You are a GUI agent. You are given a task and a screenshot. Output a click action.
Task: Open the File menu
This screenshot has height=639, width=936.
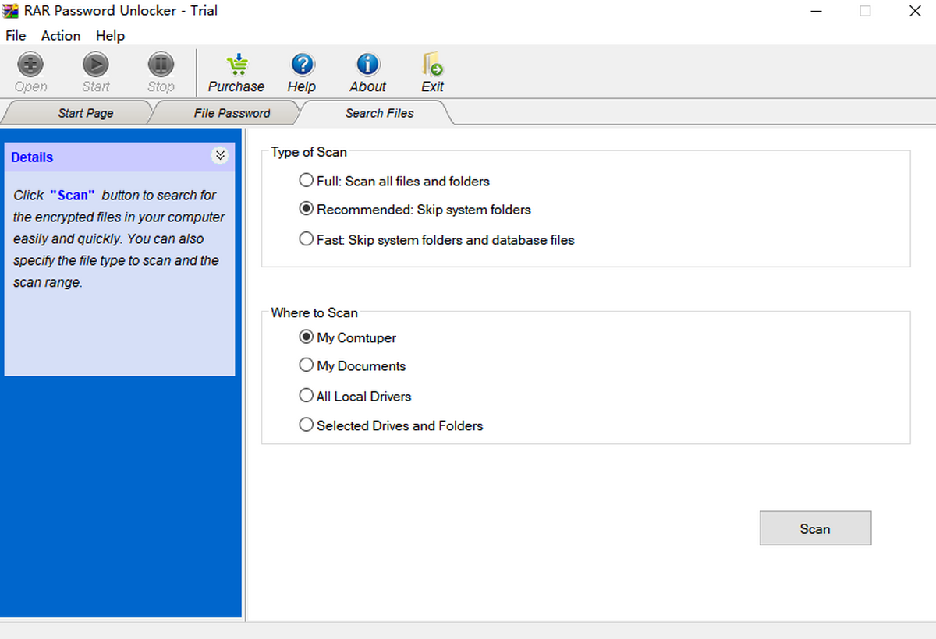click(x=16, y=35)
